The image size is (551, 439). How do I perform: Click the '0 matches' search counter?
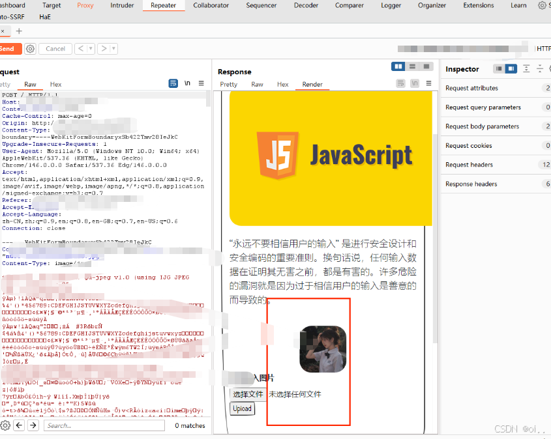[190, 425]
